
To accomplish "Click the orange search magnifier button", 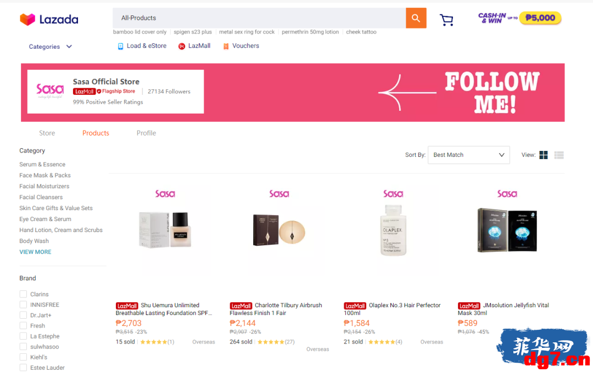I will [x=416, y=18].
